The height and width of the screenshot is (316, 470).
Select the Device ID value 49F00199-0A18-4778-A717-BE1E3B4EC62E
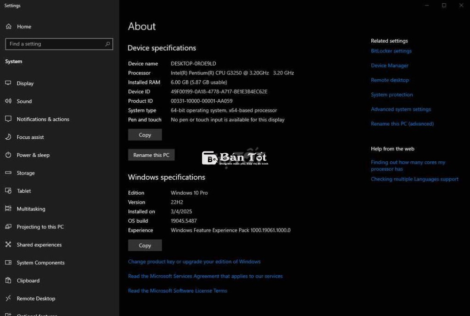tap(219, 91)
